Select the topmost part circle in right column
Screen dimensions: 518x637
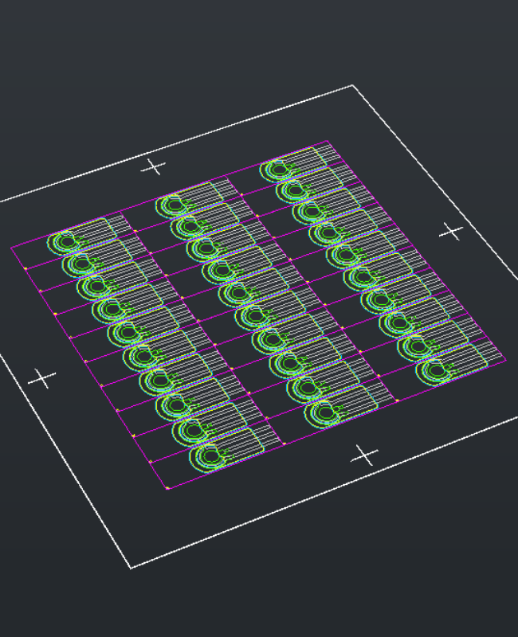[278, 170]
